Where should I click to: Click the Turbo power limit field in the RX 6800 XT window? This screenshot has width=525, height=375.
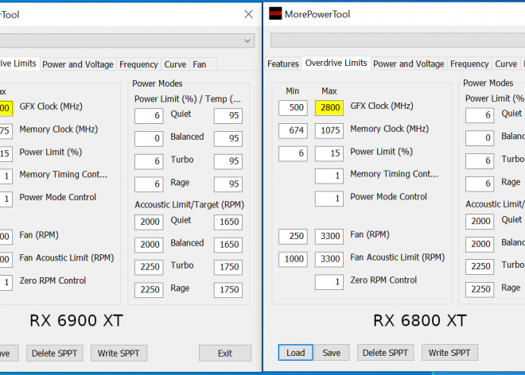point(480,160)
